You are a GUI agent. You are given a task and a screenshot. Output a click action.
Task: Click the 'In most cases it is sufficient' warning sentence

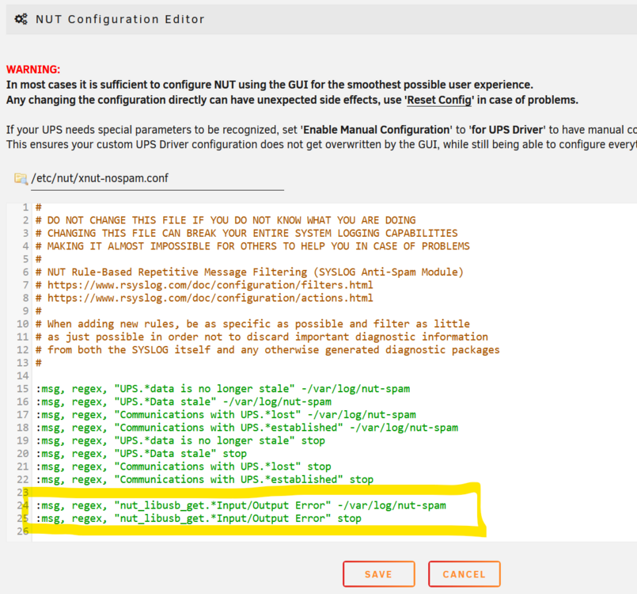[270, 85]
